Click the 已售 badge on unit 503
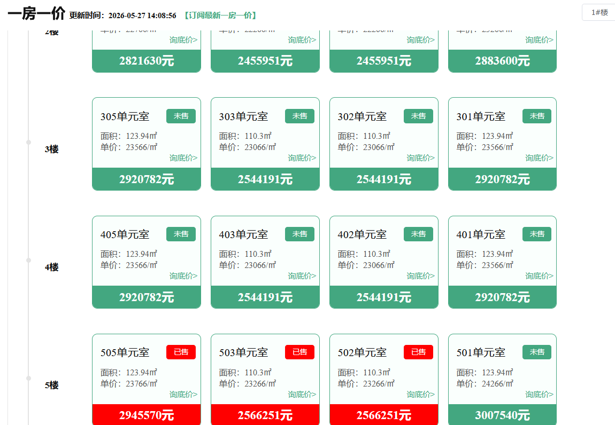The width and height of the screenshot is (615, 425). [299, 352]
